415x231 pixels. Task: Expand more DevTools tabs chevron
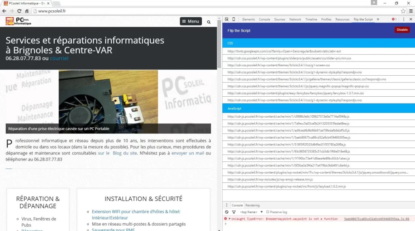378,19
